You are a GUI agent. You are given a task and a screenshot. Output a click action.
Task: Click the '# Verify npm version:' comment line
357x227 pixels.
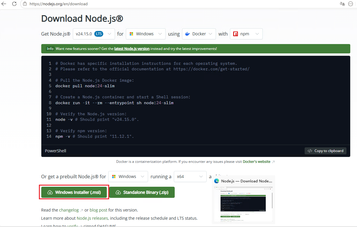pyautogui.click(x=81, y=131)
